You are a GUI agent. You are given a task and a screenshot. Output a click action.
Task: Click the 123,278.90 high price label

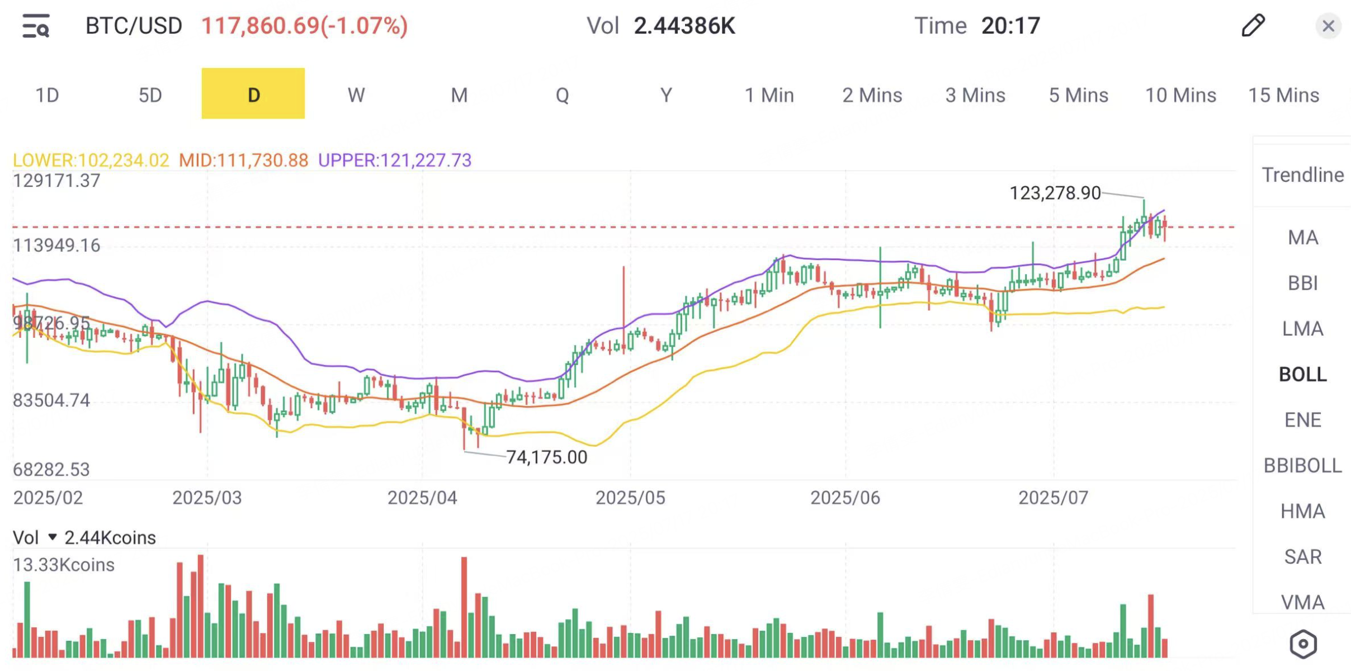(x=1055, y=193)
